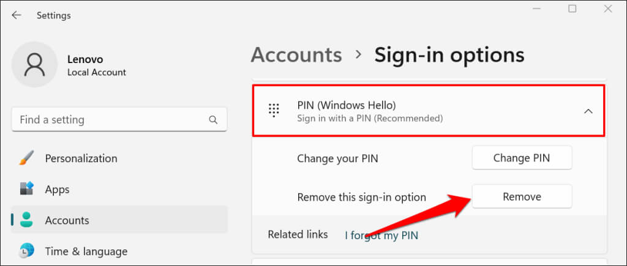The height and width of the screenshot is (266, 627).
Task: Open the I forgot my PIN link
Action: (381, 235)
